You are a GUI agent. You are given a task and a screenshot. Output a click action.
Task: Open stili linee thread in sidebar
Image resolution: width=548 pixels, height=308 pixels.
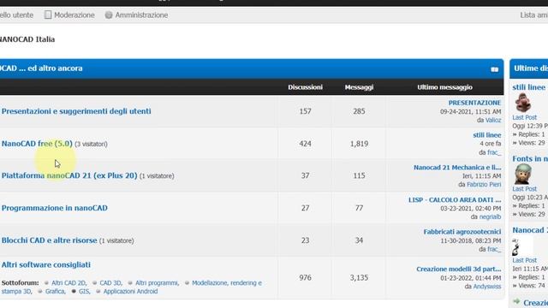click(529, 87)
